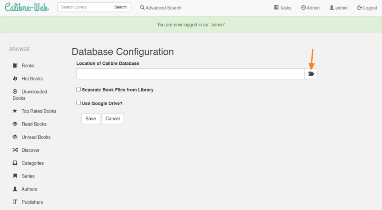This screenshot has height=210, width=382.
Task: Click the Hot Books flame icon
Action: tap(15, 78)
